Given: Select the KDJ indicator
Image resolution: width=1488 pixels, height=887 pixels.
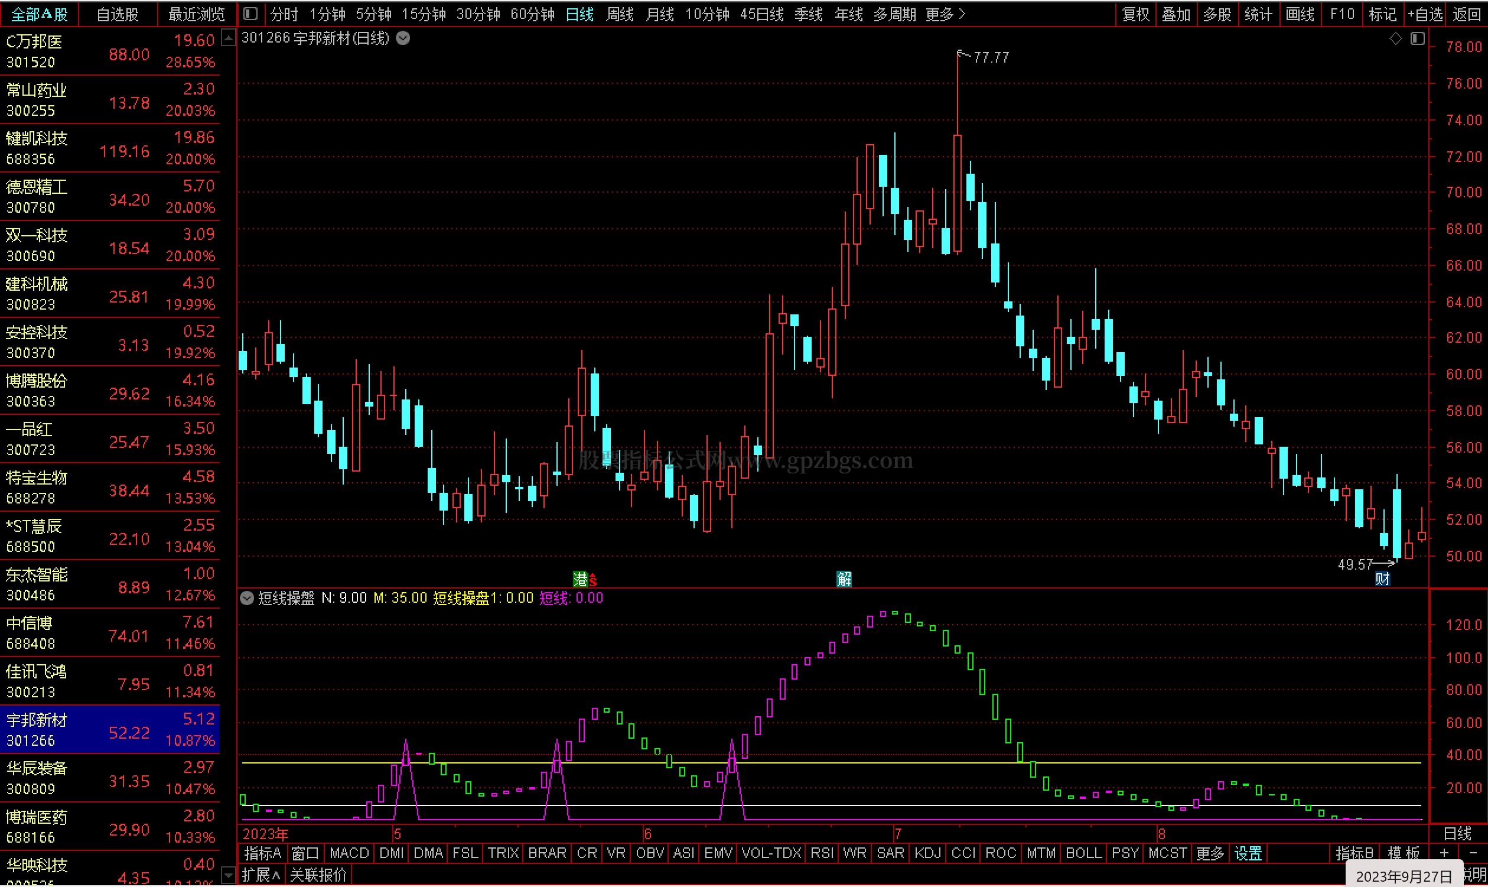Looking at the screenshot, I should pos(927,853).
